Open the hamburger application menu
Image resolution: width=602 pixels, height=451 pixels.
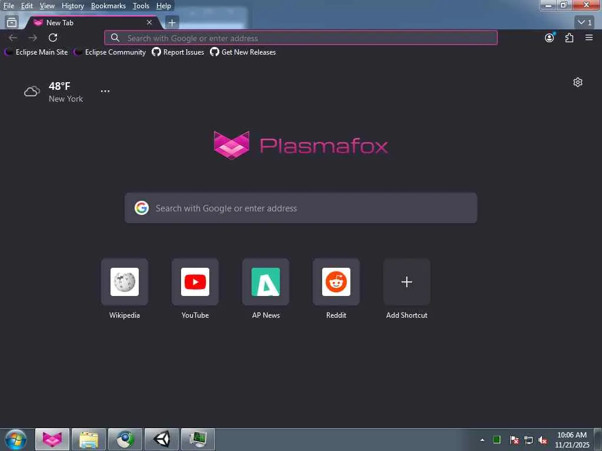(589, 38)
